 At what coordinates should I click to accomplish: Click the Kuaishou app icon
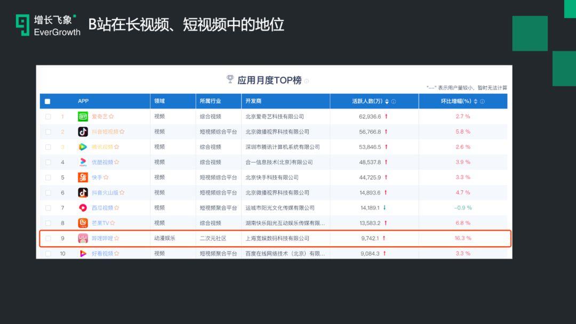point(83,177)
